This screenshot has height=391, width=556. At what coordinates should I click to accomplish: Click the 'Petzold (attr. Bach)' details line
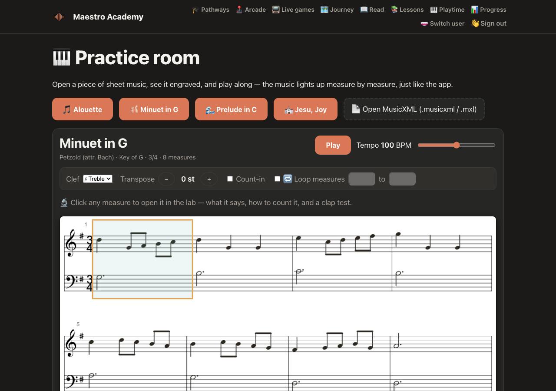click(127, 157)
